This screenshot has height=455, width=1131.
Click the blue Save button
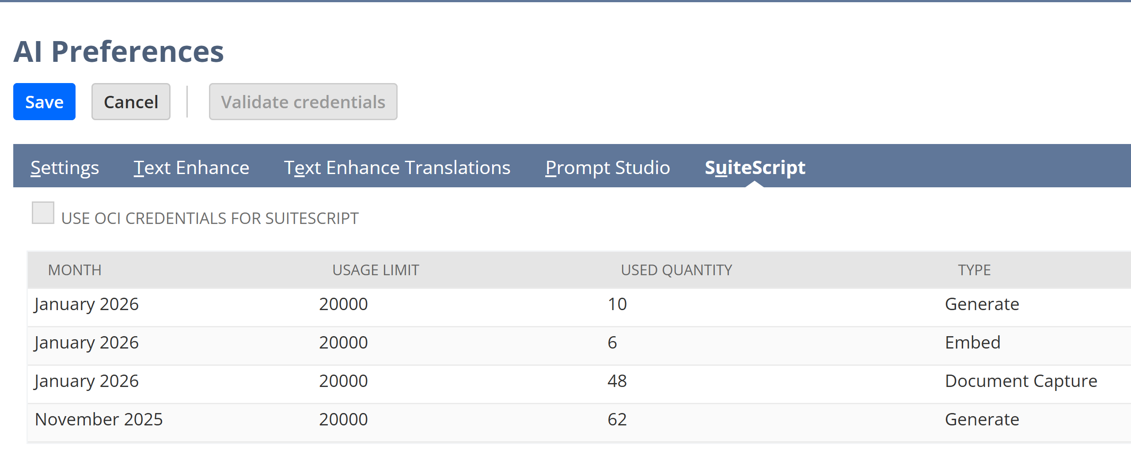tap(44, 102)
